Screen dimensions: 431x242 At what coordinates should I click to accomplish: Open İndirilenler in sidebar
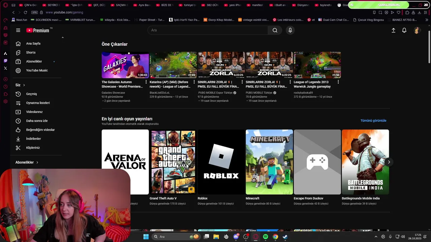pos(33,138)
